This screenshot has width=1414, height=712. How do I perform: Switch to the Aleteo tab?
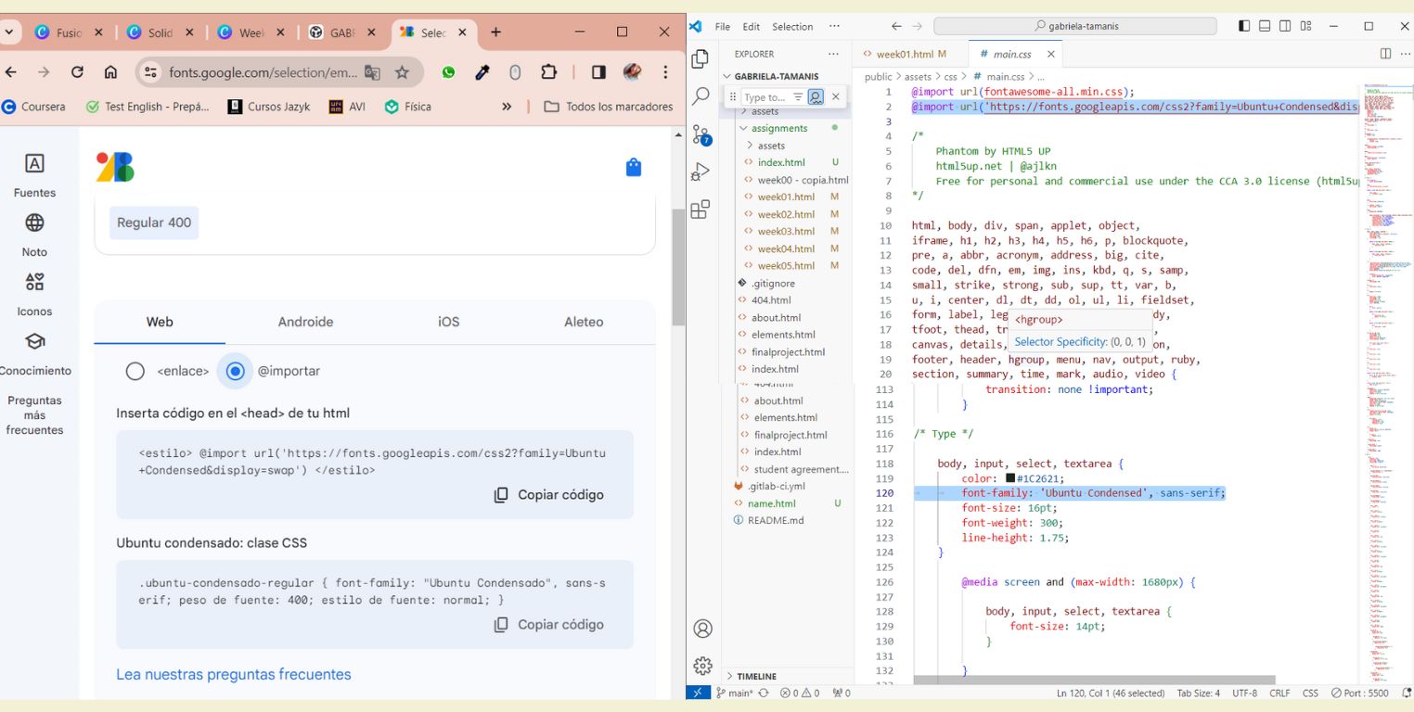(584, 322)
